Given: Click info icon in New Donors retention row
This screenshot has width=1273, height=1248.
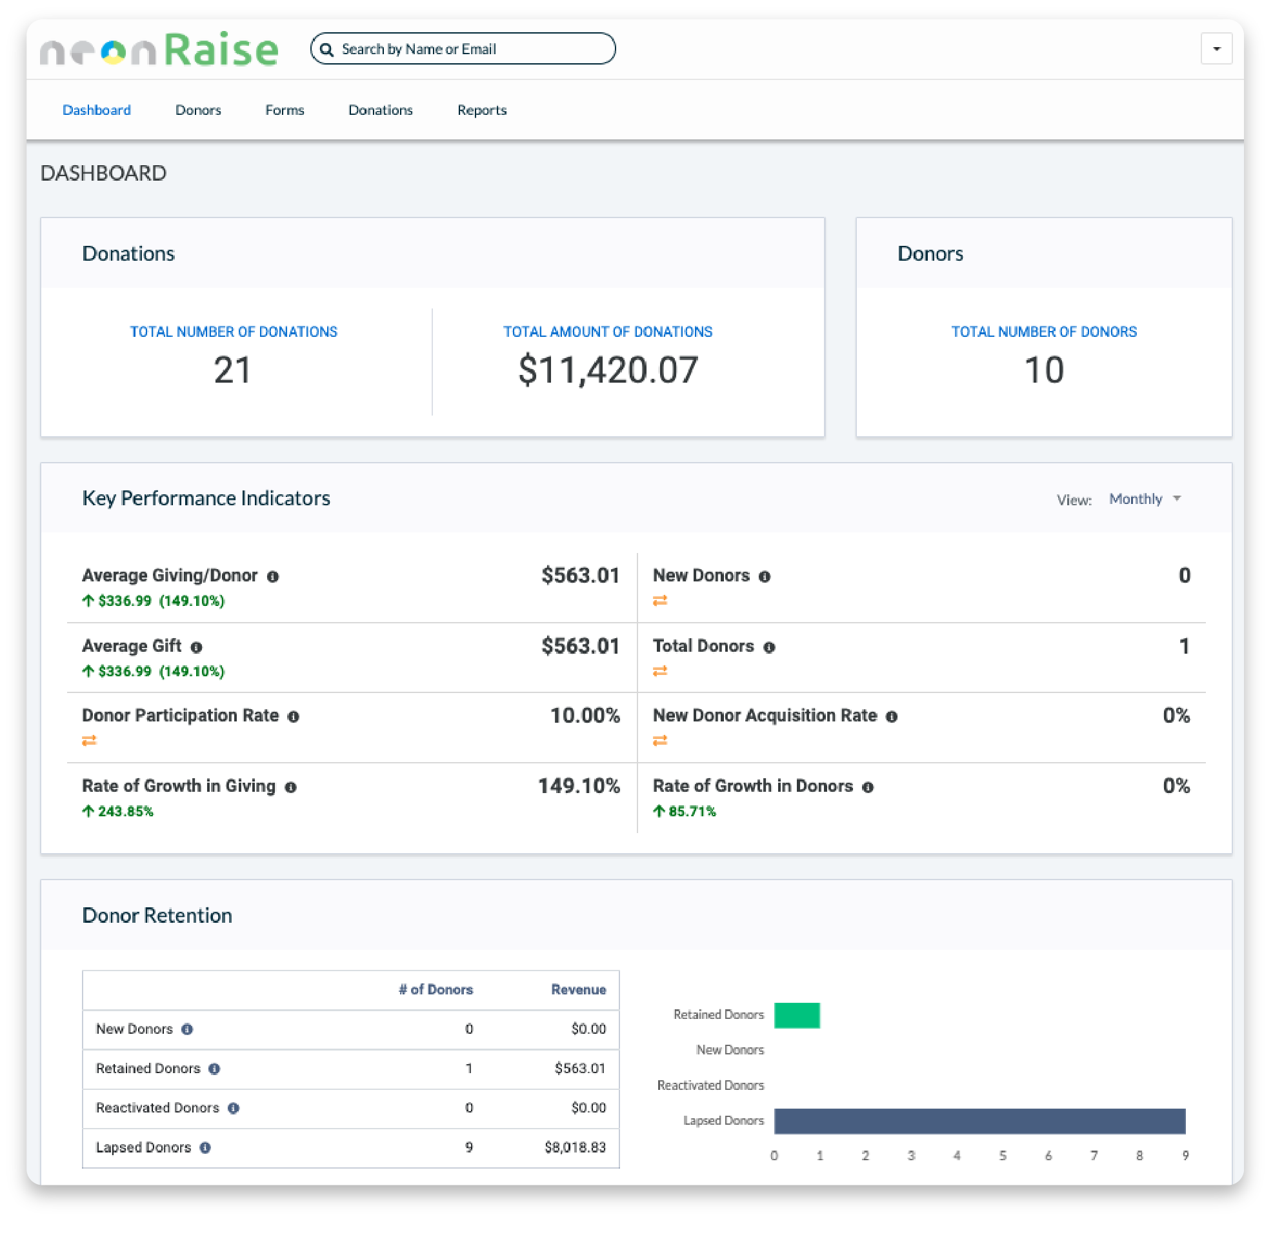Looking at the screenshot, I should pyautogui.click(x=187, y=1030).
